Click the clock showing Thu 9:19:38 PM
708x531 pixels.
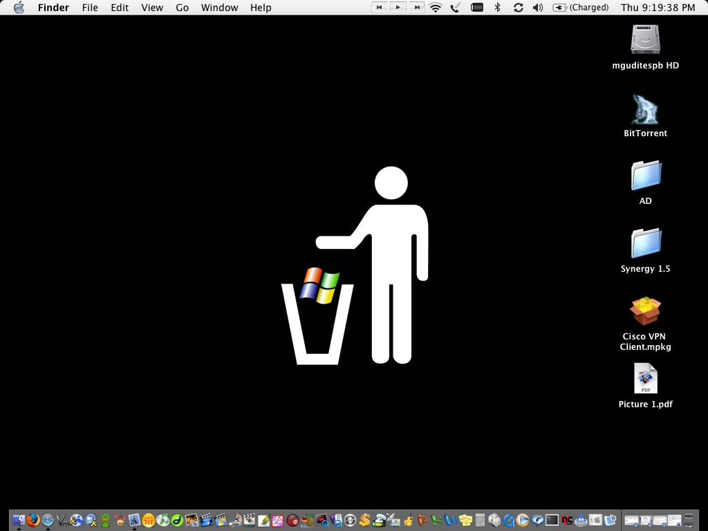(658, 7)
